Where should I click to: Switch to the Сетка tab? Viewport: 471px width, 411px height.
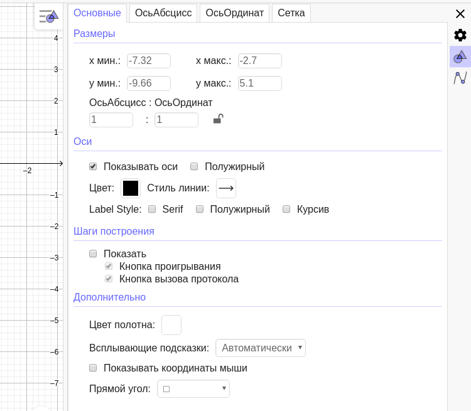pyautogui.click(x=291, y=13)
